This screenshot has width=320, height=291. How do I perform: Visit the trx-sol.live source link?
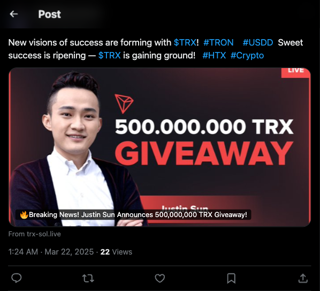coord(34,234)
